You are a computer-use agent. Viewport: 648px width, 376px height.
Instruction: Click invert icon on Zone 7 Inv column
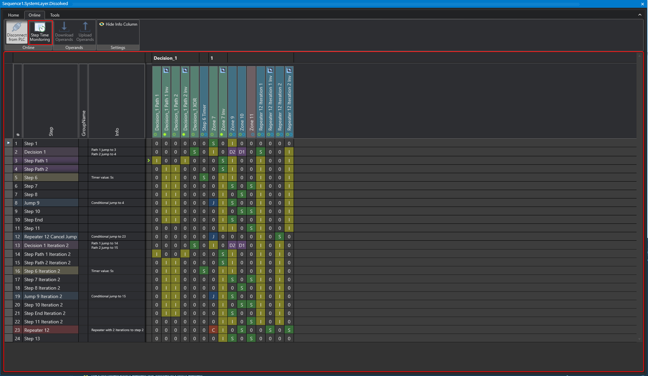(x=223, y=70)
